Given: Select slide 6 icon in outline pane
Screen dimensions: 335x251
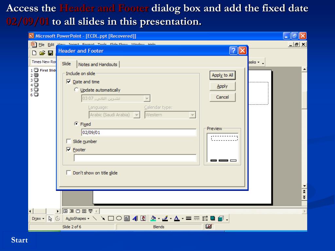Looking at the screenshot, I should point(36,94).
